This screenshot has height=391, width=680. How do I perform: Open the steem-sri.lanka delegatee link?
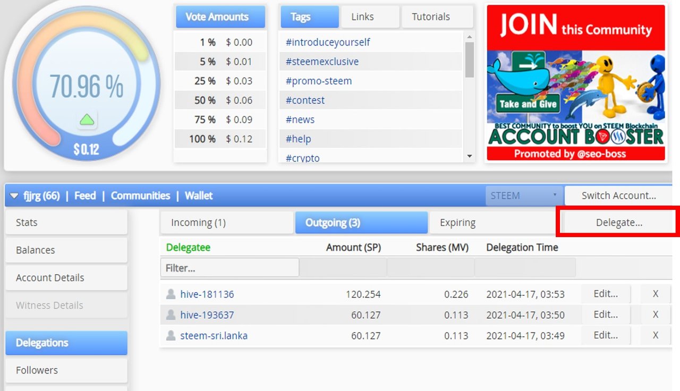coord(214,335)
